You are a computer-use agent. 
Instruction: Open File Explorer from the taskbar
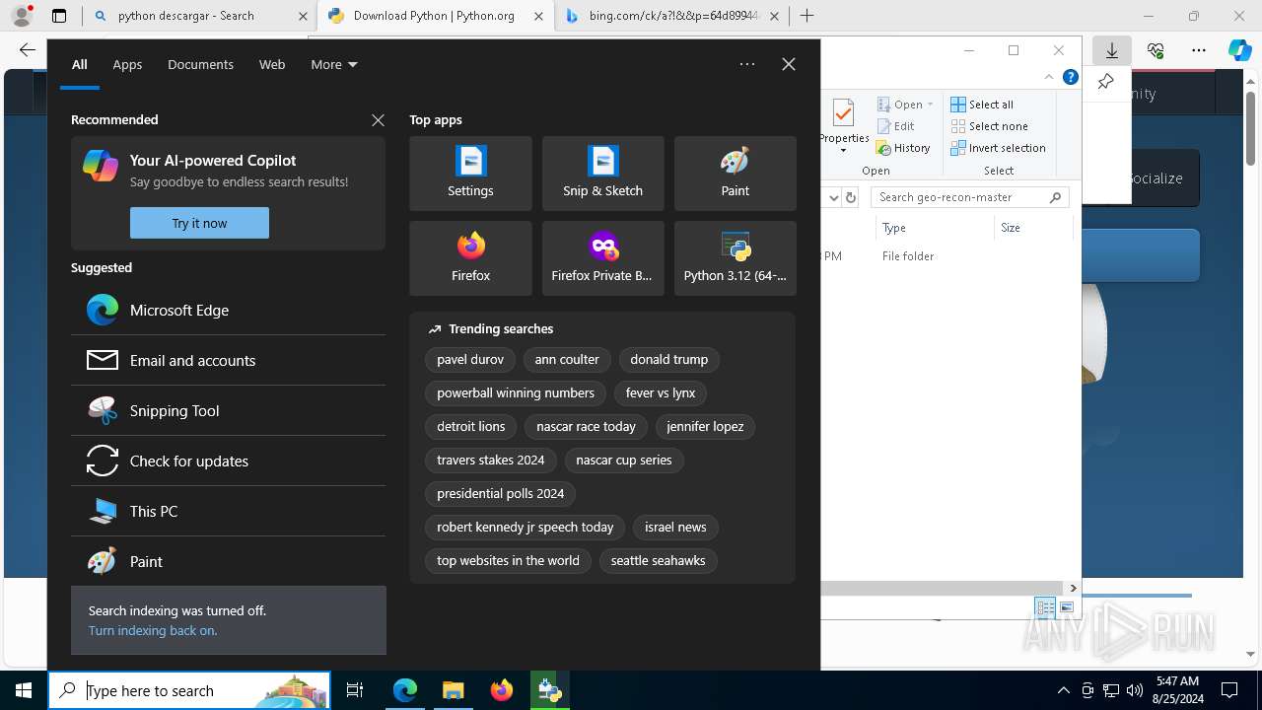point(453,690)
